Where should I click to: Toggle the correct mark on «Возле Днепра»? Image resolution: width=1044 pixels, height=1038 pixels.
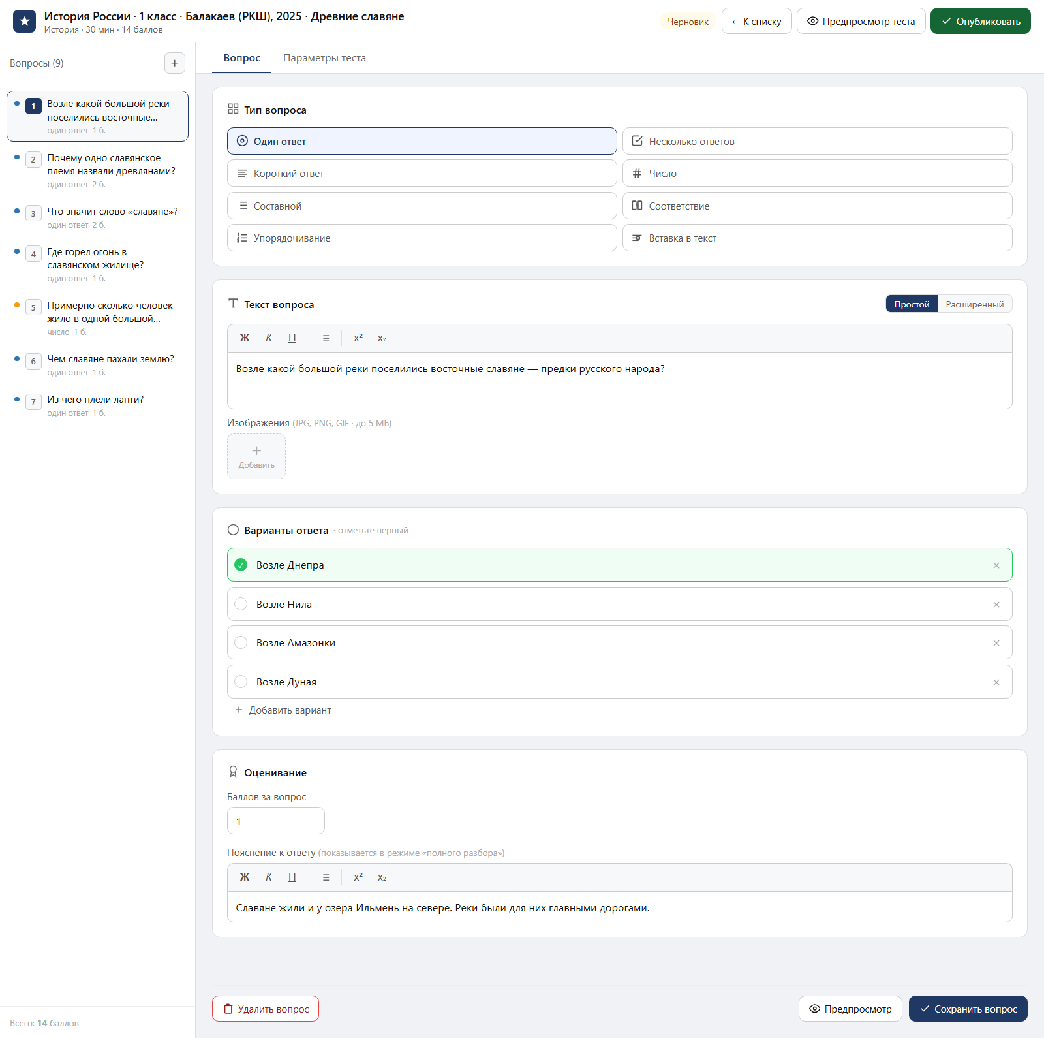[241, 565]
